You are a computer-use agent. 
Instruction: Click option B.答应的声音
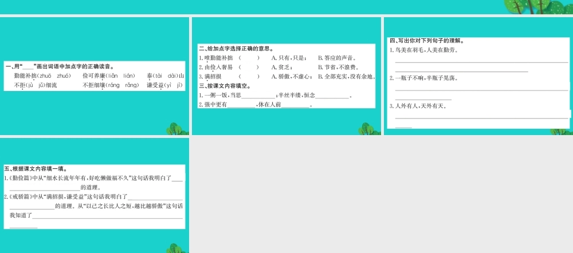point(337,58)
